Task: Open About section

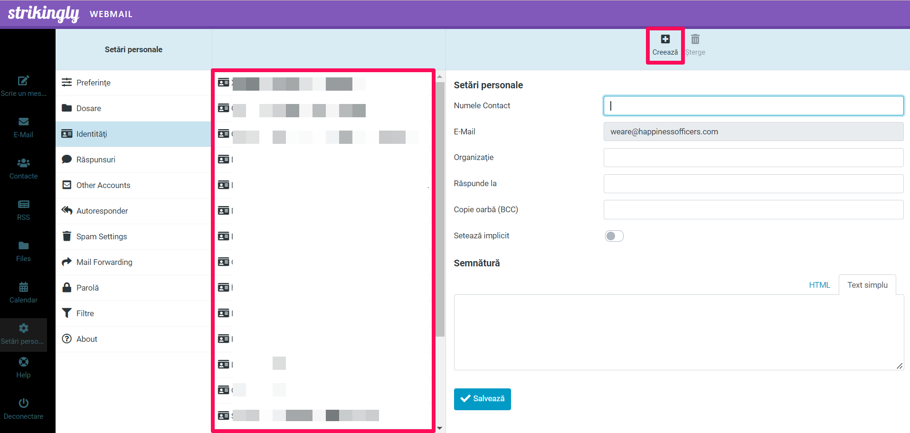Action: [133, 339]
